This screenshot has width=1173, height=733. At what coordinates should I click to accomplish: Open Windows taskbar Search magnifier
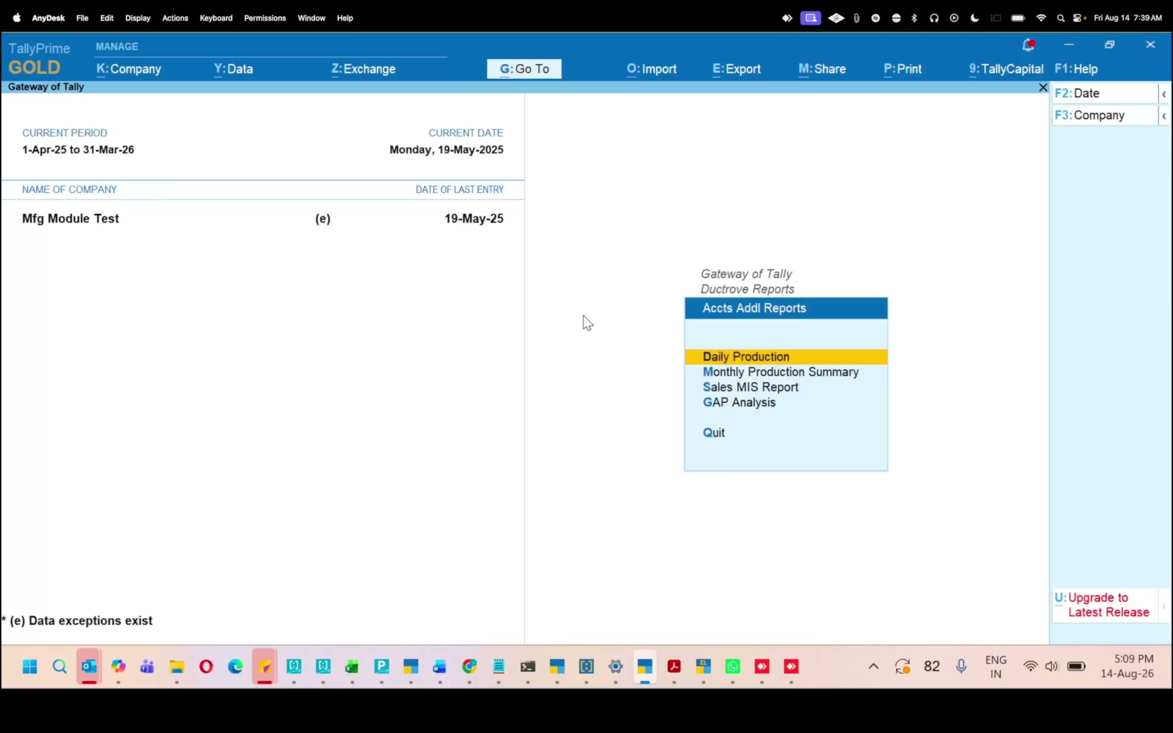[59, 666]
